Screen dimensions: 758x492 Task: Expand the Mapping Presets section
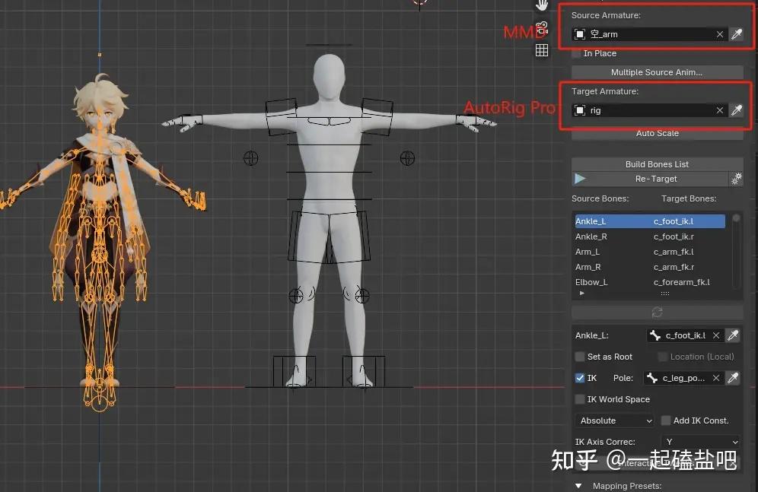[578, 485]
